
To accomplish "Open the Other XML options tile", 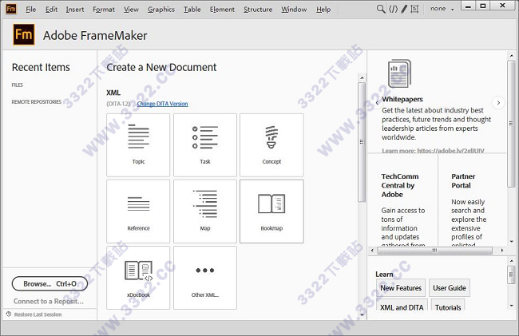I will 205,278.
